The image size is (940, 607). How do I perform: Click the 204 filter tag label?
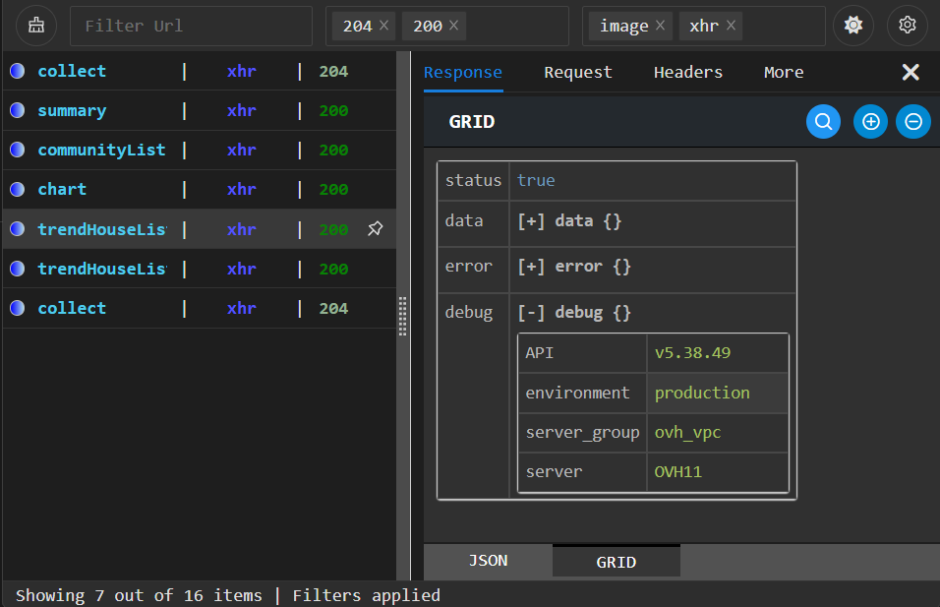coord(357,26)
